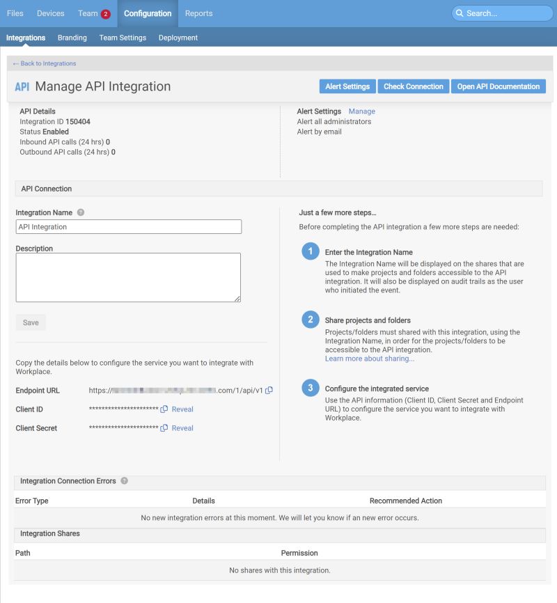This screenshot has width=557, height=603.
Task: Copy the Client Secret using its copy icon
Action: [x=165, y=428]
